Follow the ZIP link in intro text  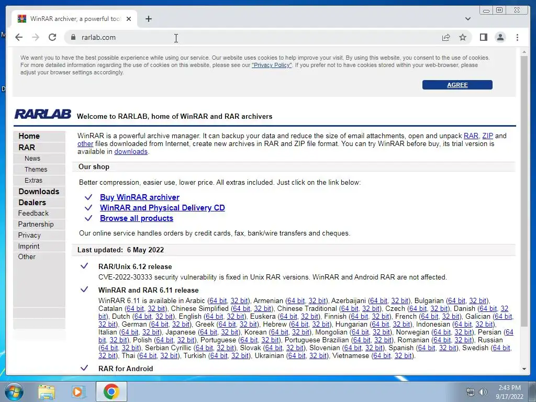click(487, 136)
